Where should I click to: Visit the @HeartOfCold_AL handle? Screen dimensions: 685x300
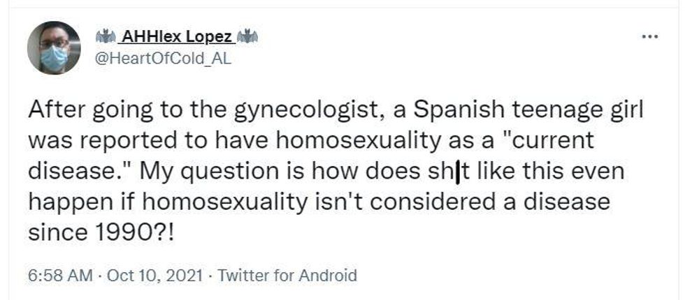pos(161,59)
